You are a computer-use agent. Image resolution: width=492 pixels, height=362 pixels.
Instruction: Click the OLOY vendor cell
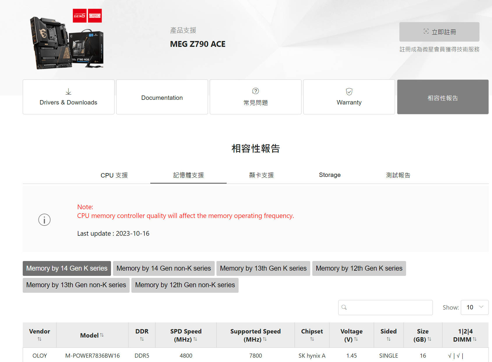40,356
